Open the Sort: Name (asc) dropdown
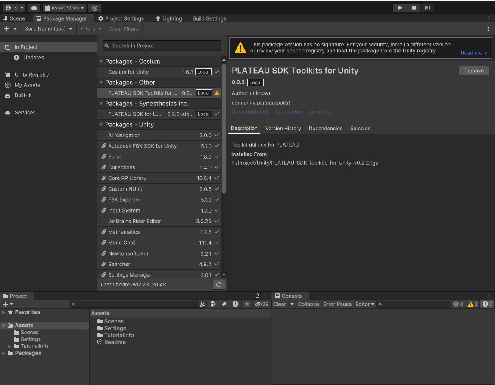 tap(48, 29)
